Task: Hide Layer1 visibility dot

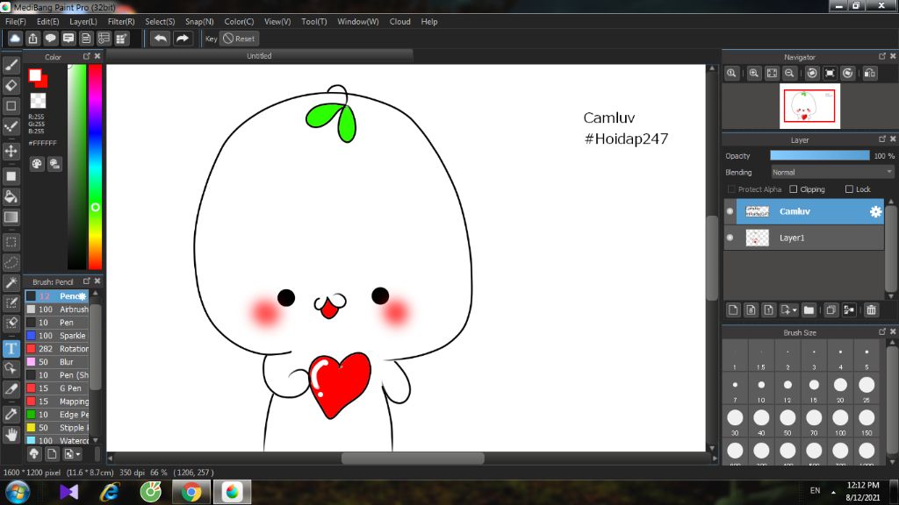Action: (730, 238)
